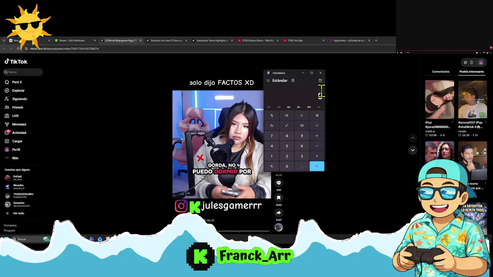Screen dimensions: 493x277
Task: Click the plus operator key
Action: (317, 156)
